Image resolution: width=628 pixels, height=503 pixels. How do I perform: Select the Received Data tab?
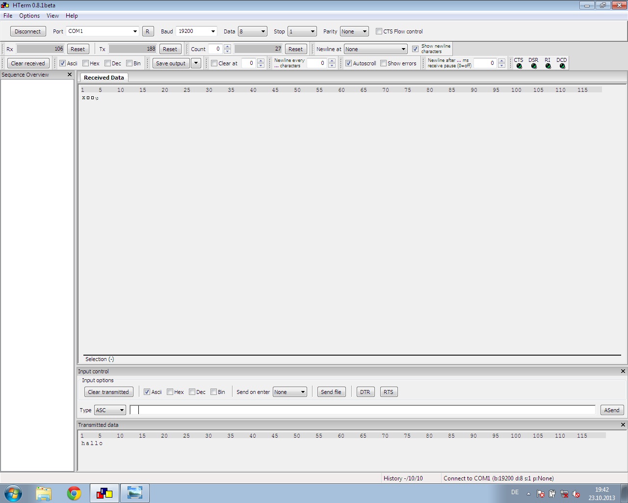[104, 78]
